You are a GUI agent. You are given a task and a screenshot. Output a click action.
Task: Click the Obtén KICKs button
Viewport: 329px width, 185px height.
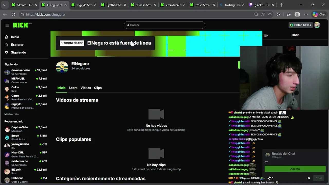tap(300, 25)
